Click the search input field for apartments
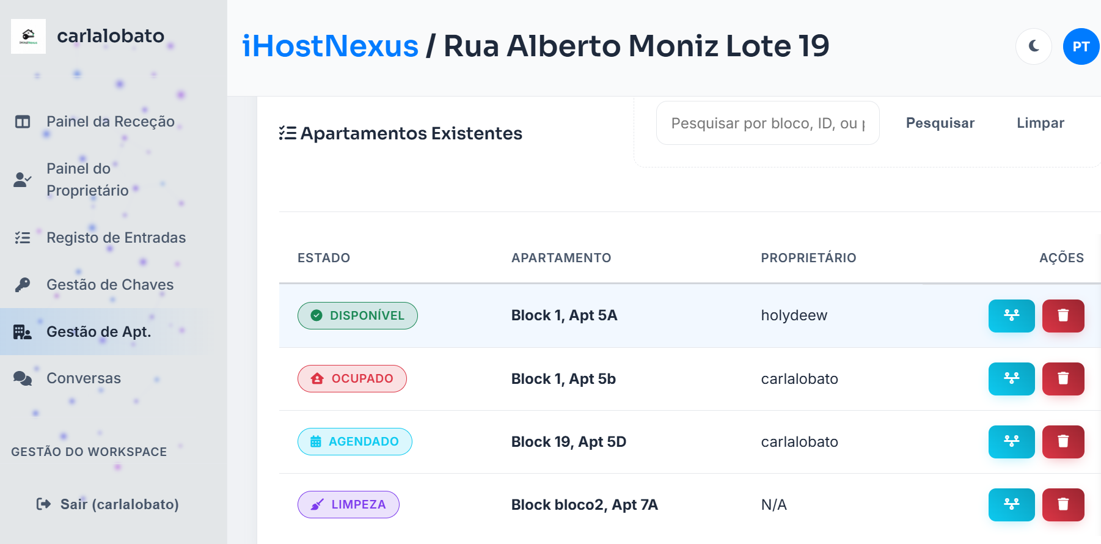Viewport: 1101px width, 544px height. click(x=767, y=123)
